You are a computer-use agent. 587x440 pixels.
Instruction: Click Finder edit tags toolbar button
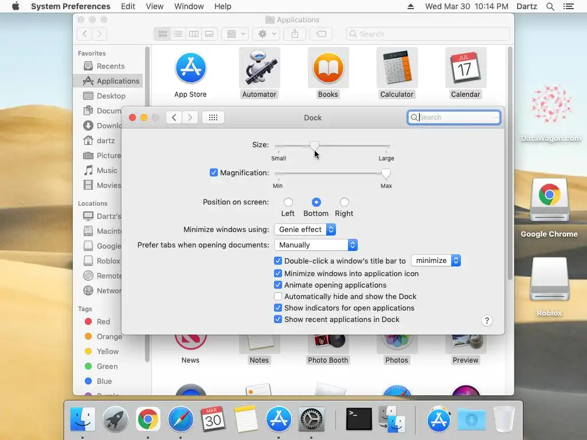point(321,34)
